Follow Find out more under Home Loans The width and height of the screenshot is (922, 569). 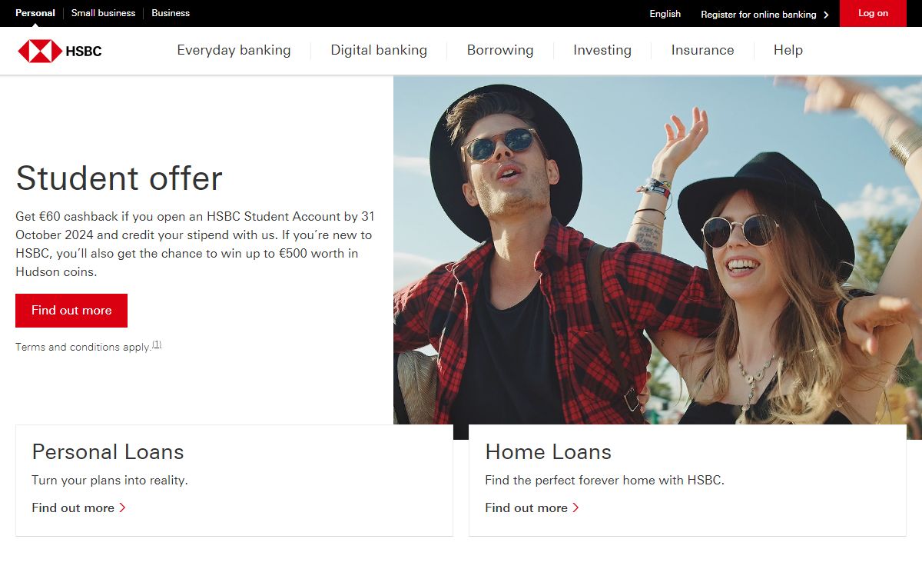[526, 508]
